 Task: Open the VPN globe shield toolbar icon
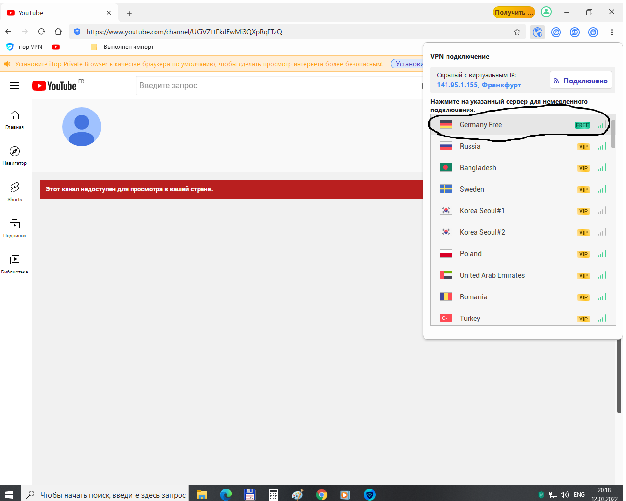click(538, 32)
